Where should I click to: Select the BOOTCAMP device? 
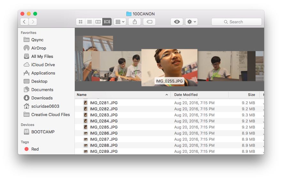pos(43,132)
